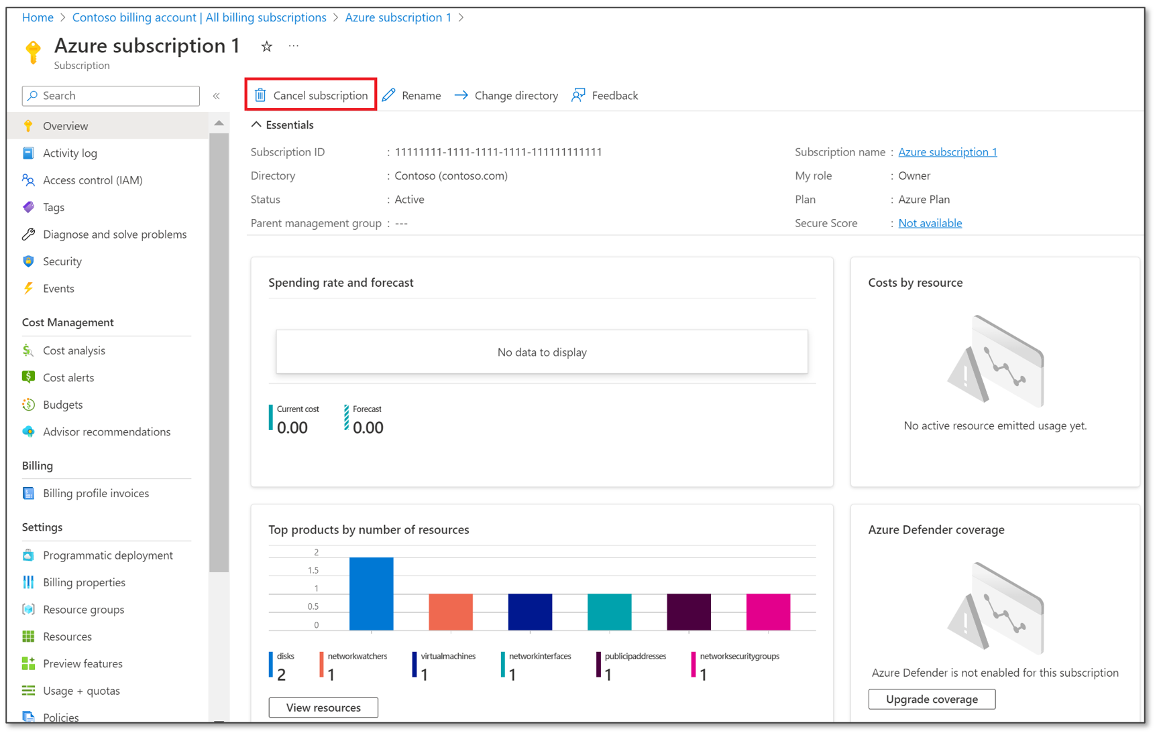Click the pink networksecuritygroups bar
Image resolution: width=1161 pixels, height=735 pixels.
coord(768,612)
